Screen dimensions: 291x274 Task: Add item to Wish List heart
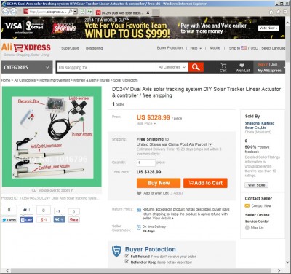tap(139, 193)
